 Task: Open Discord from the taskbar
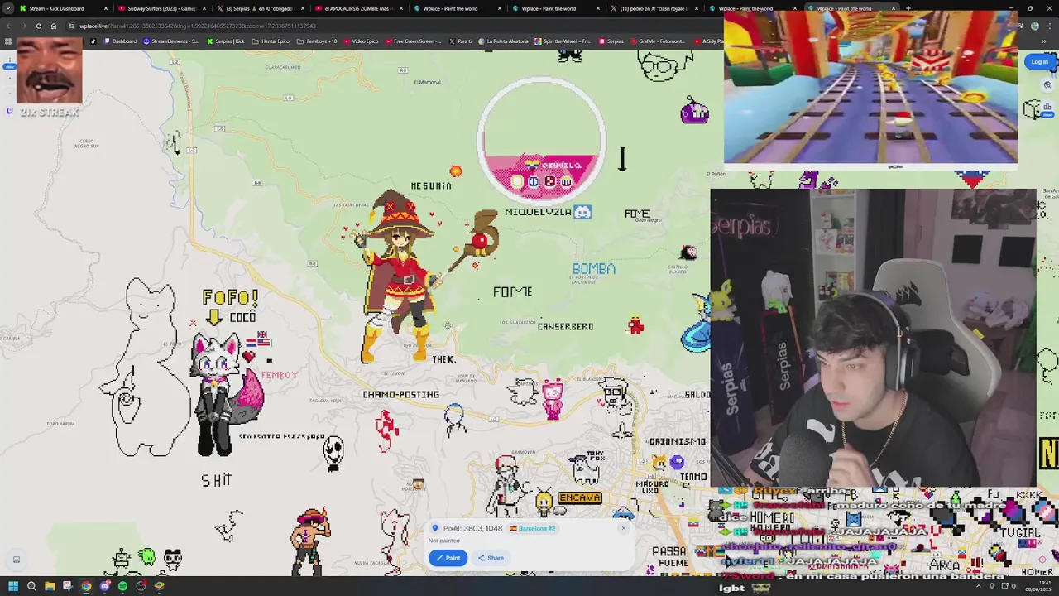(x=104, y=586)
